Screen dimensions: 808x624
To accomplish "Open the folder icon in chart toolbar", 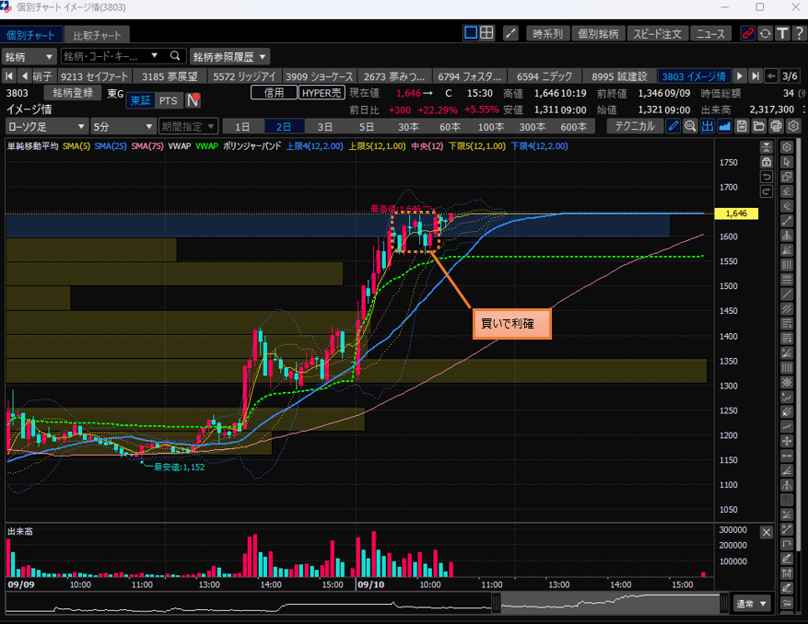I will (x=759, y=126).
